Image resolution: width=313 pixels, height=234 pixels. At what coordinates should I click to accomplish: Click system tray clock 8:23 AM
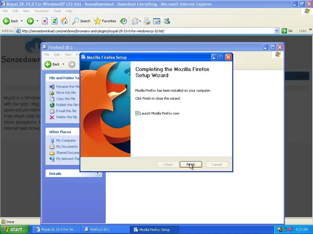[302, 229]
